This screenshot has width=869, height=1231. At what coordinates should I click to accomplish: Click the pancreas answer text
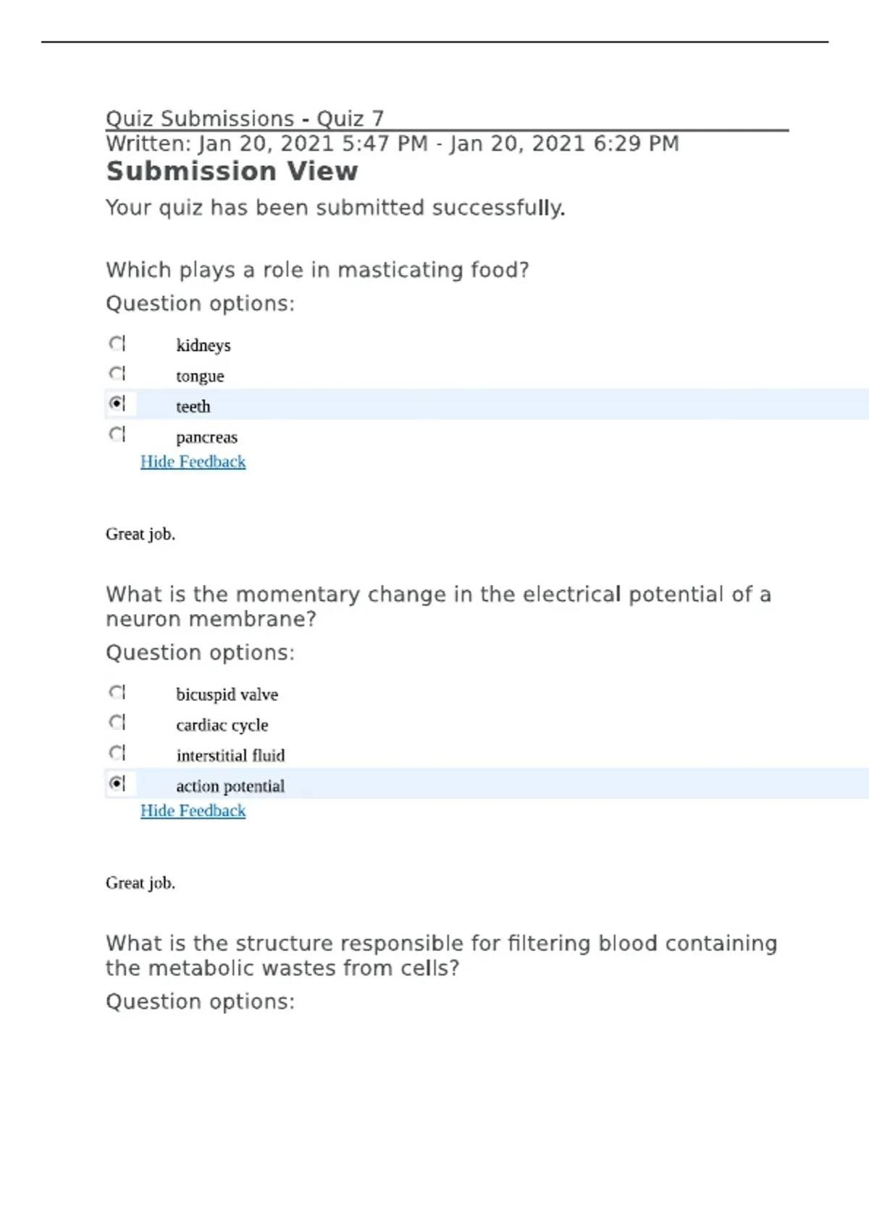(x=206, y=437)
